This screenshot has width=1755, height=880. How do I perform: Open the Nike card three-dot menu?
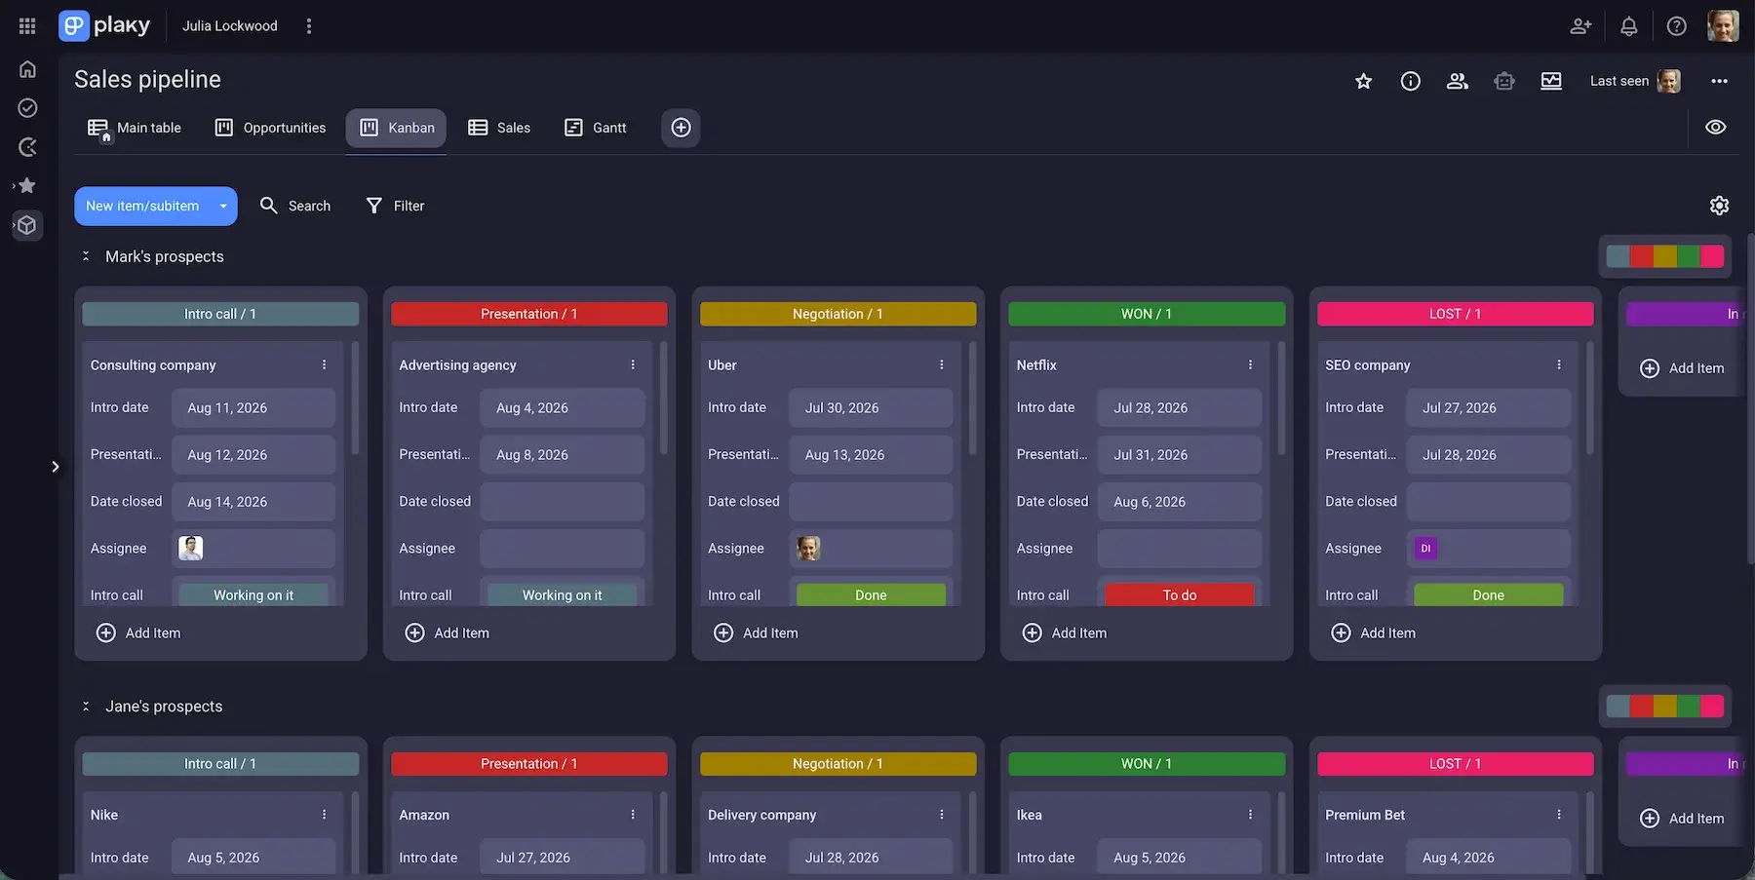[325, 815]
